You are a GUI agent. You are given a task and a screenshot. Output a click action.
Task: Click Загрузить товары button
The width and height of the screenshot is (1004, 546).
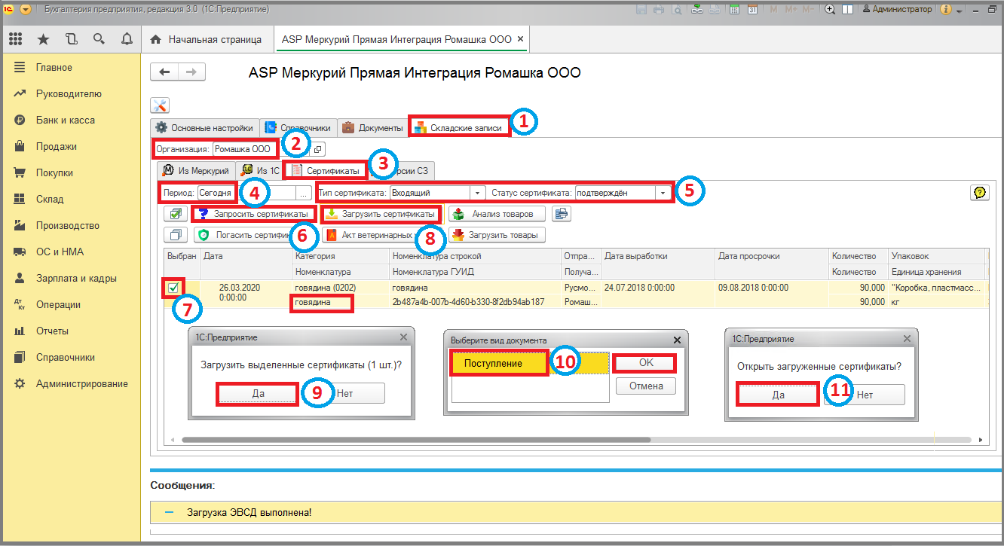click(496, 235)
